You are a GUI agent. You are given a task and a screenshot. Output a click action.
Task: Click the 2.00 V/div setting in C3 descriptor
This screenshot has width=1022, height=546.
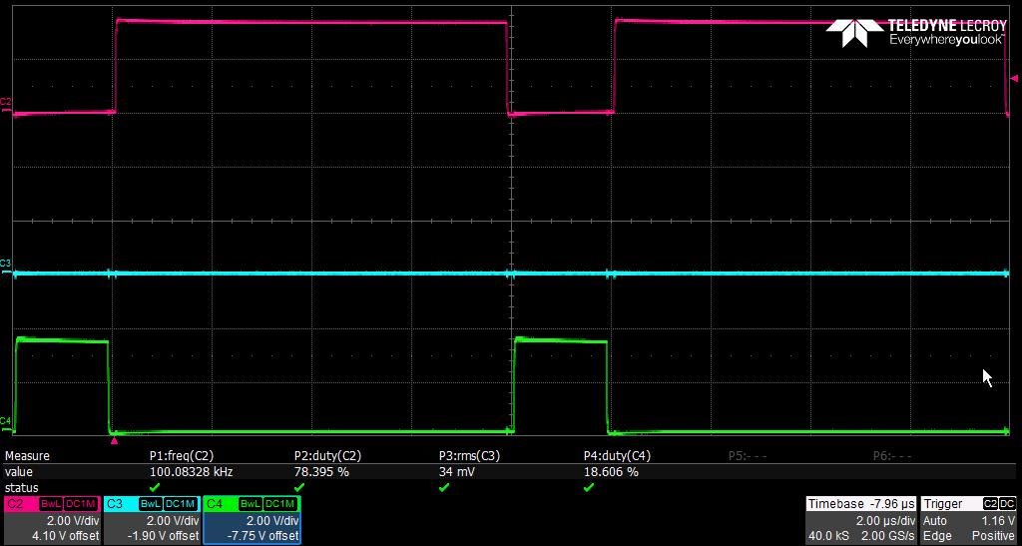click(173, 521)
